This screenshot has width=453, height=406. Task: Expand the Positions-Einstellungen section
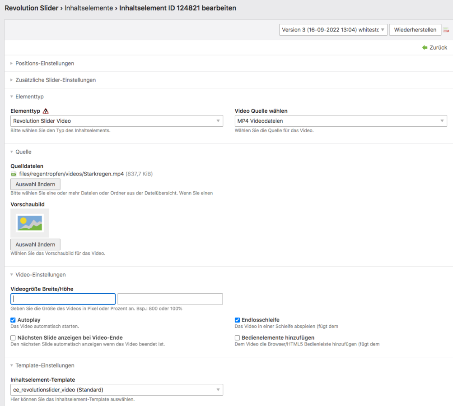pos(44,64)
